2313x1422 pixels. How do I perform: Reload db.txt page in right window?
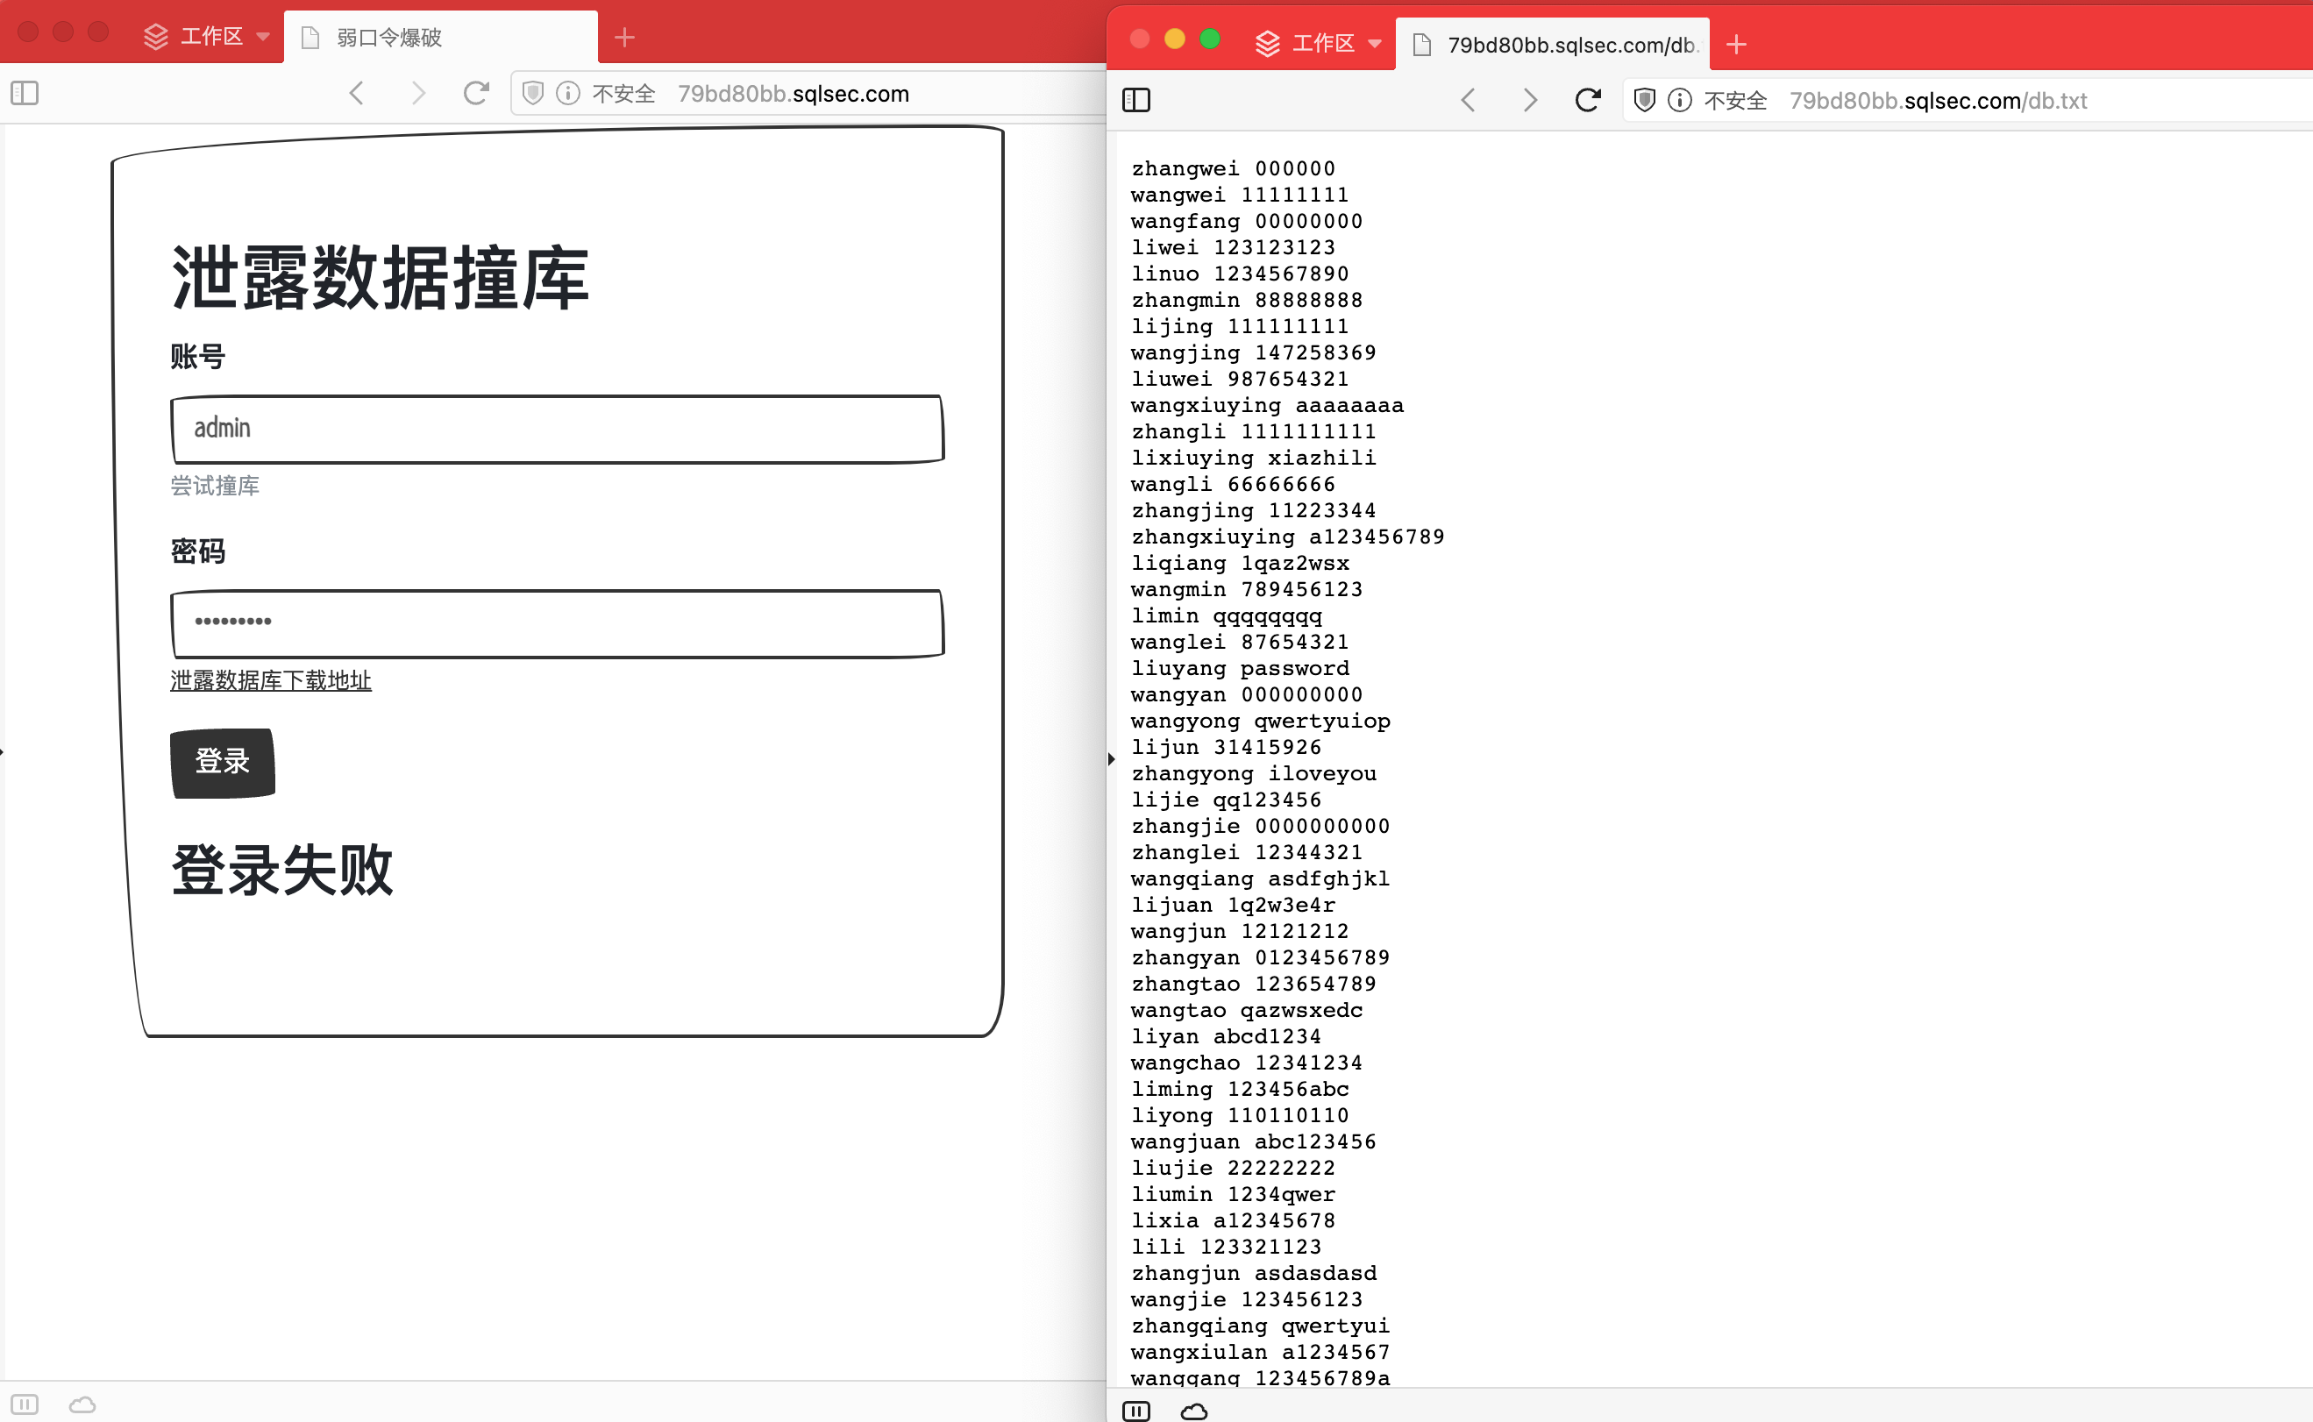(x=1588, y=100)
